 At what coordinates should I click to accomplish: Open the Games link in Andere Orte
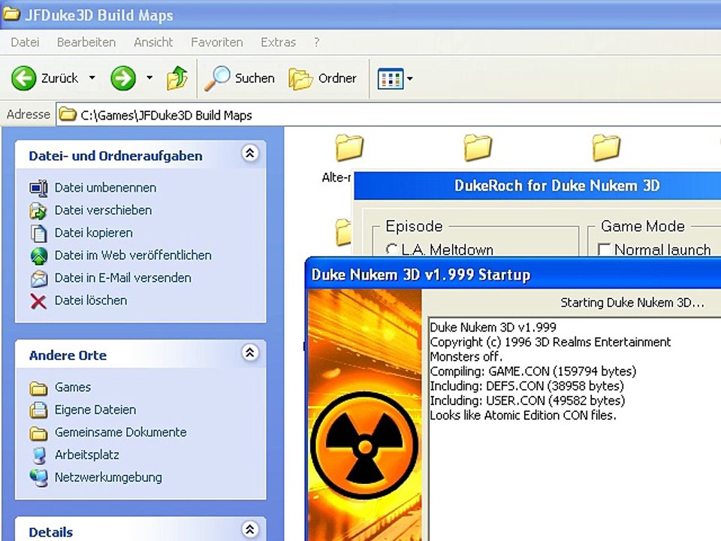[73, 388]
